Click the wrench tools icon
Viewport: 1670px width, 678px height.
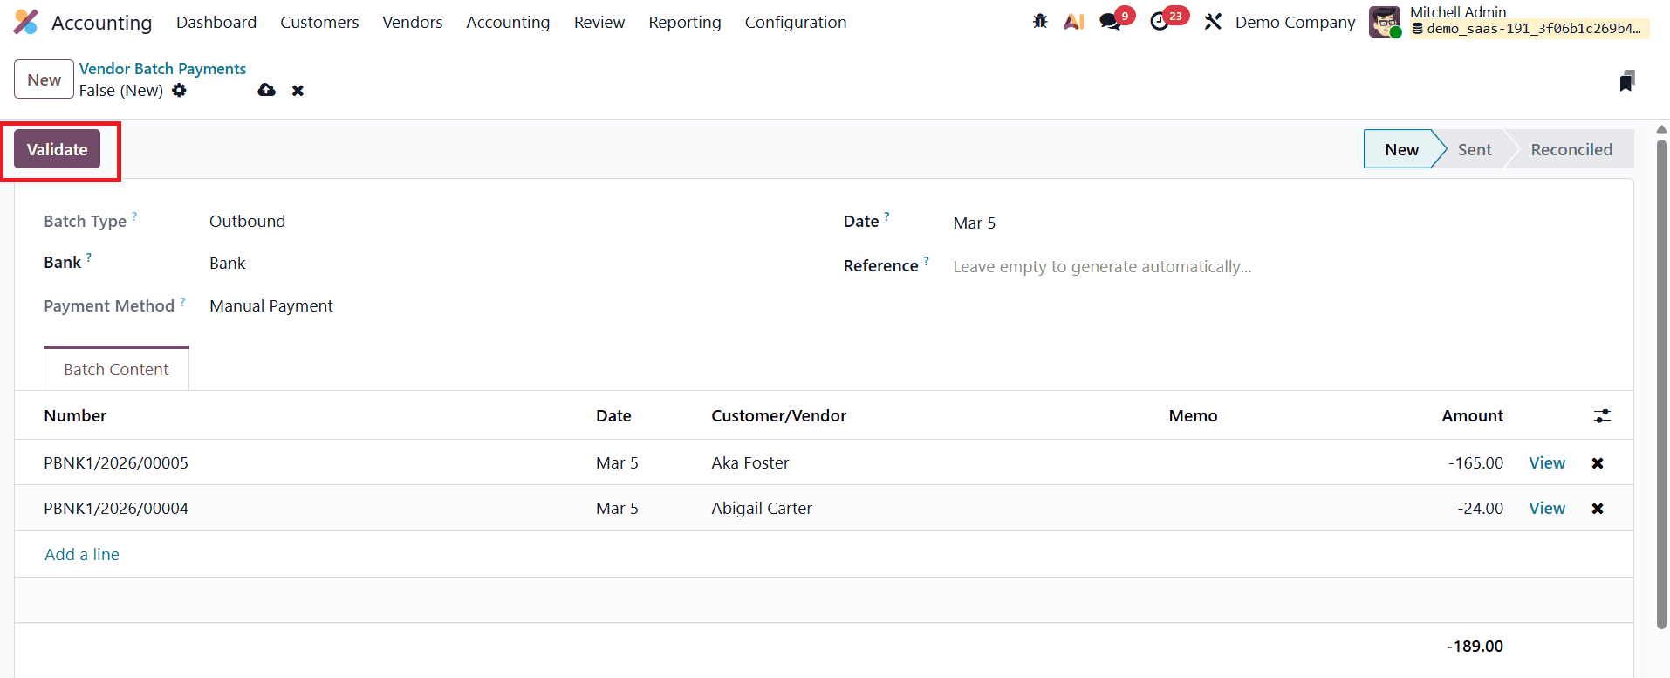pos(1213,22)
